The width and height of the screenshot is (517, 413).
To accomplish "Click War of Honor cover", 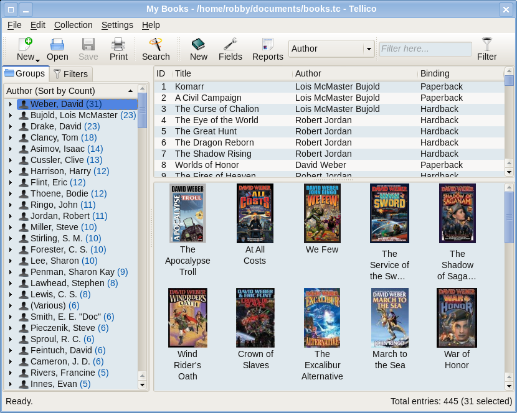I will (x=457, y=317).
